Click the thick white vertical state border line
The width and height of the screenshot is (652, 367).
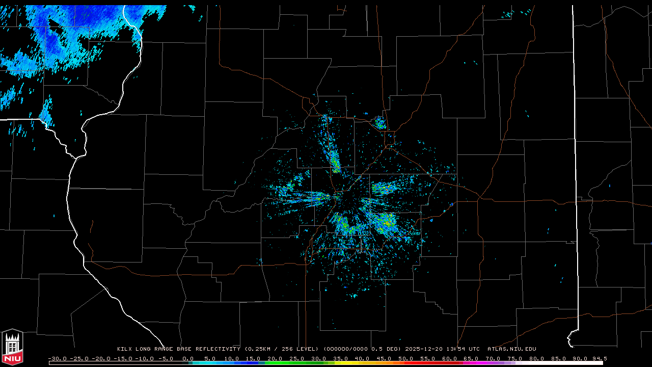pos(576,153)
